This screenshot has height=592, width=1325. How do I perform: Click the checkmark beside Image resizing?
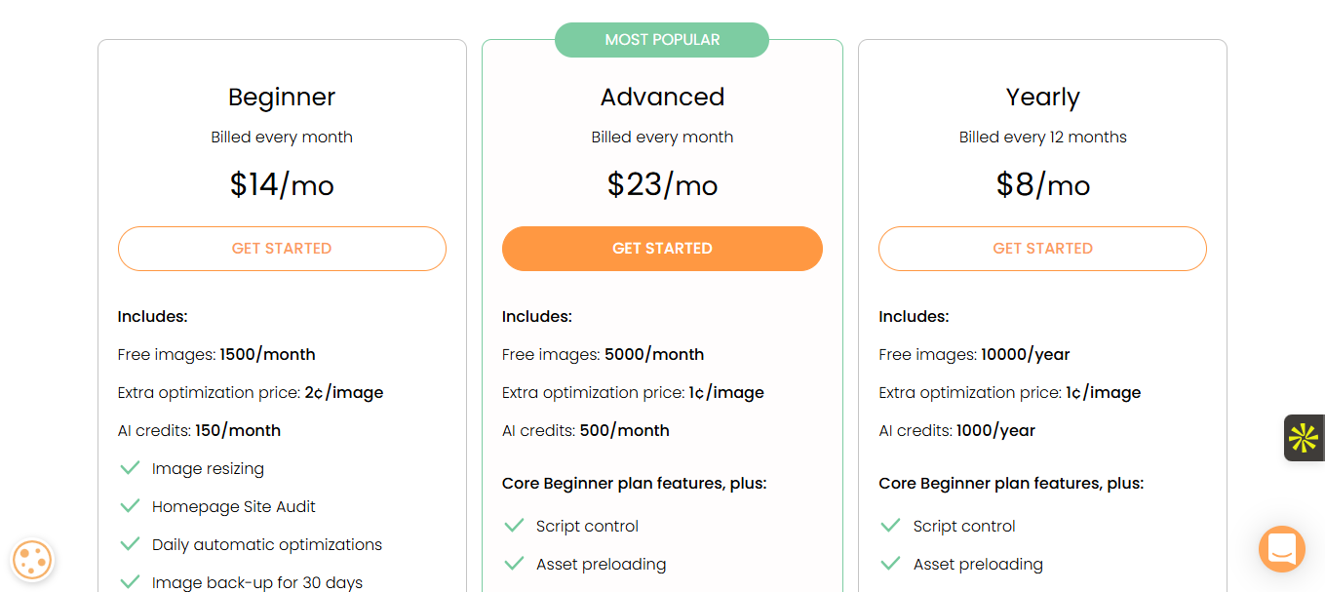point(130,468)
